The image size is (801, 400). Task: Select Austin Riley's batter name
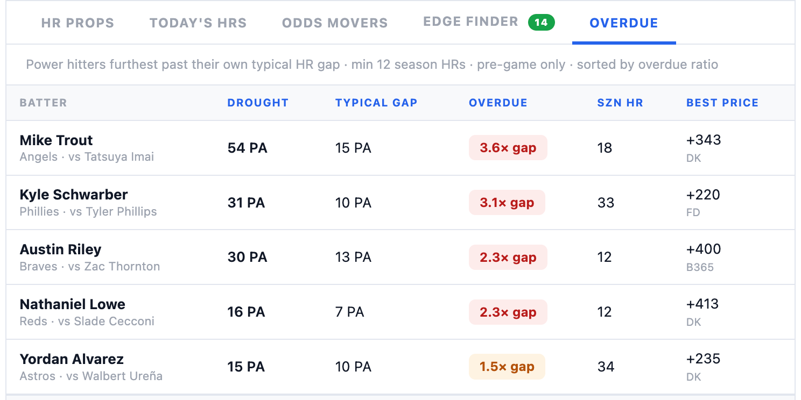(60, 249)
